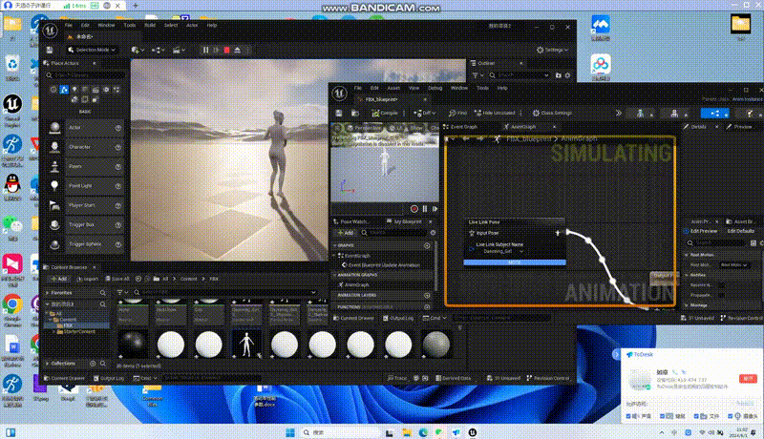Click Import in Content Browser

click(87, 279)
